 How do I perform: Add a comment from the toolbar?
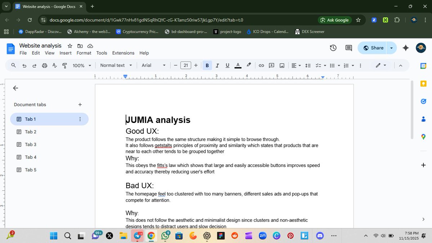(271, 65)
